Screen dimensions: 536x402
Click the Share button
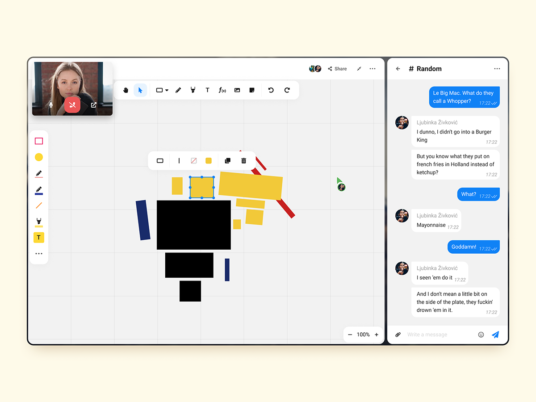point(337,69)
